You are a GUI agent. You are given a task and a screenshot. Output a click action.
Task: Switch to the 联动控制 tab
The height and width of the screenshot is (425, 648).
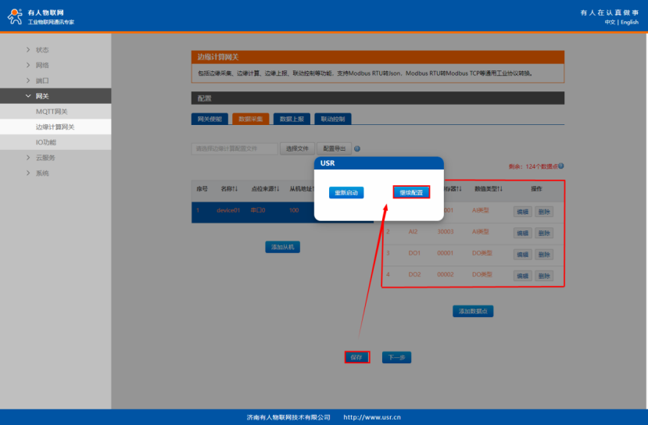pos(333,119)
